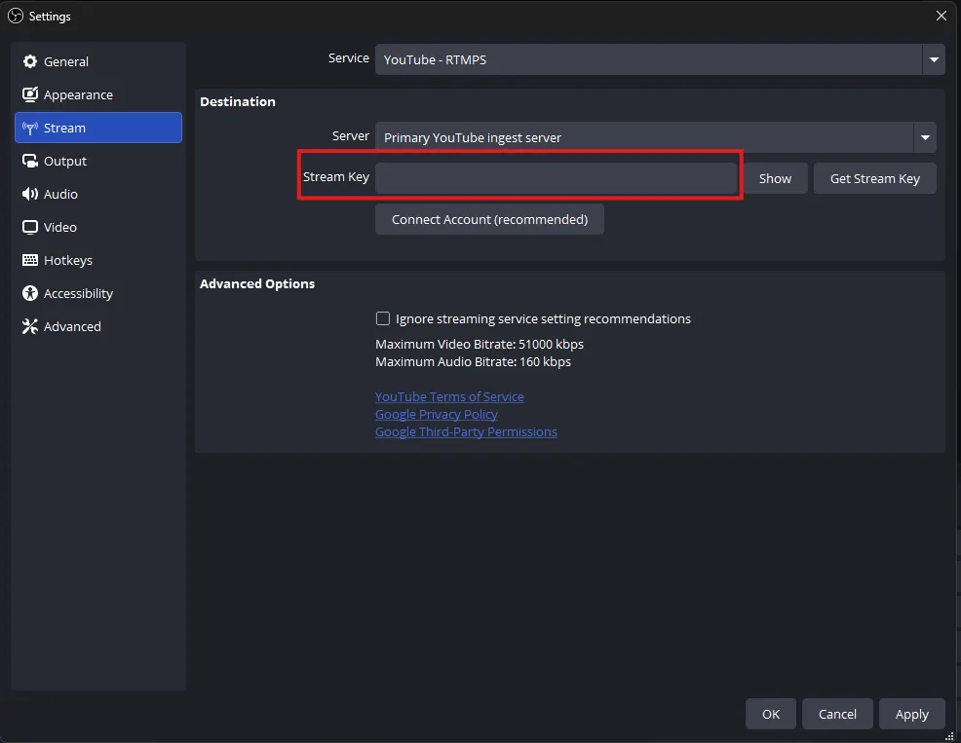Open the Video settings section

[x=58, y=227]
